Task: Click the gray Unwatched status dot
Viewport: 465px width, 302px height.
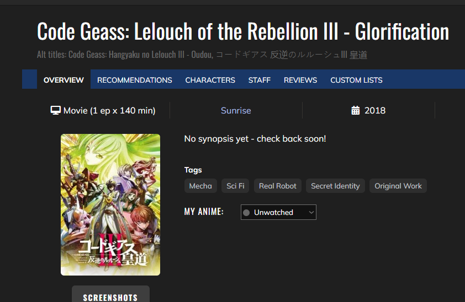Action: pyautogui.click(x=246, y=212)
